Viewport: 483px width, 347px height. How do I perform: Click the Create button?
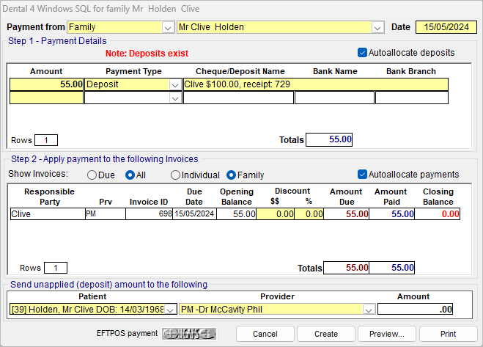tap(326, 334)
